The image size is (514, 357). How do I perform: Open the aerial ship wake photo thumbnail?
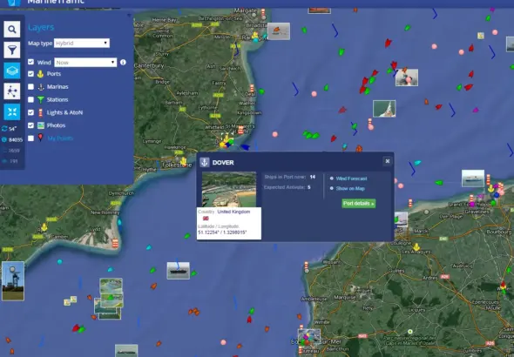[x=384, y=109]
